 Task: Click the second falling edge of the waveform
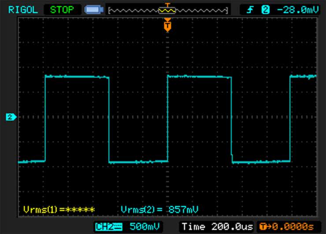click(231, 119)
